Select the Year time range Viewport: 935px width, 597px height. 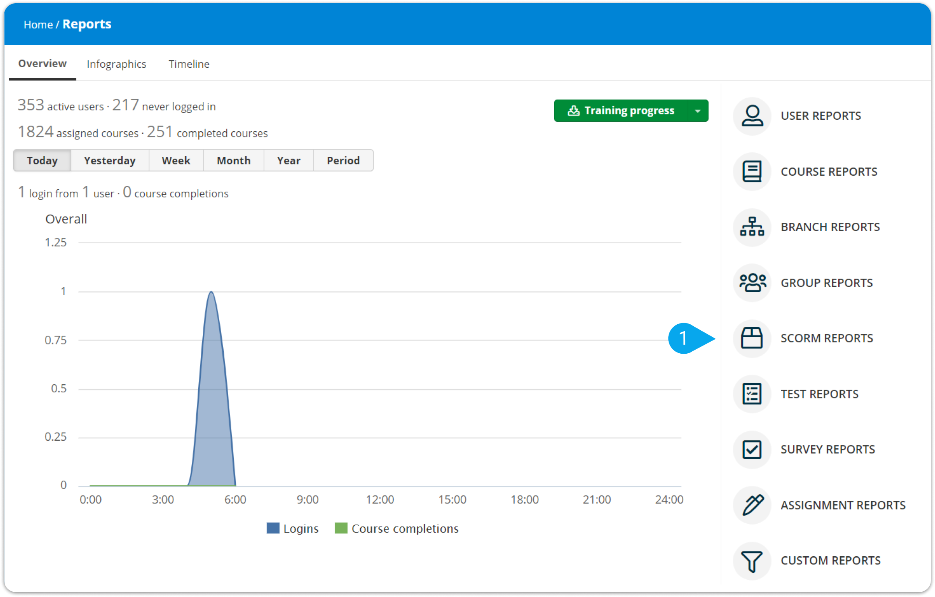click(289, 160)
